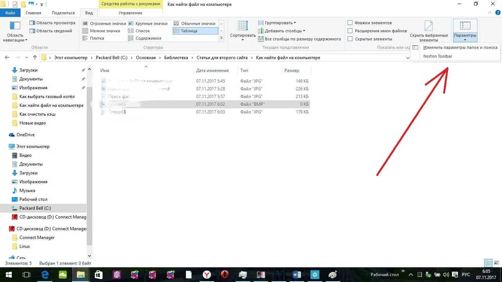This screenshot has height=282, width=502.
Task: Open address bar history dropdown
Action: click(407, 58)
